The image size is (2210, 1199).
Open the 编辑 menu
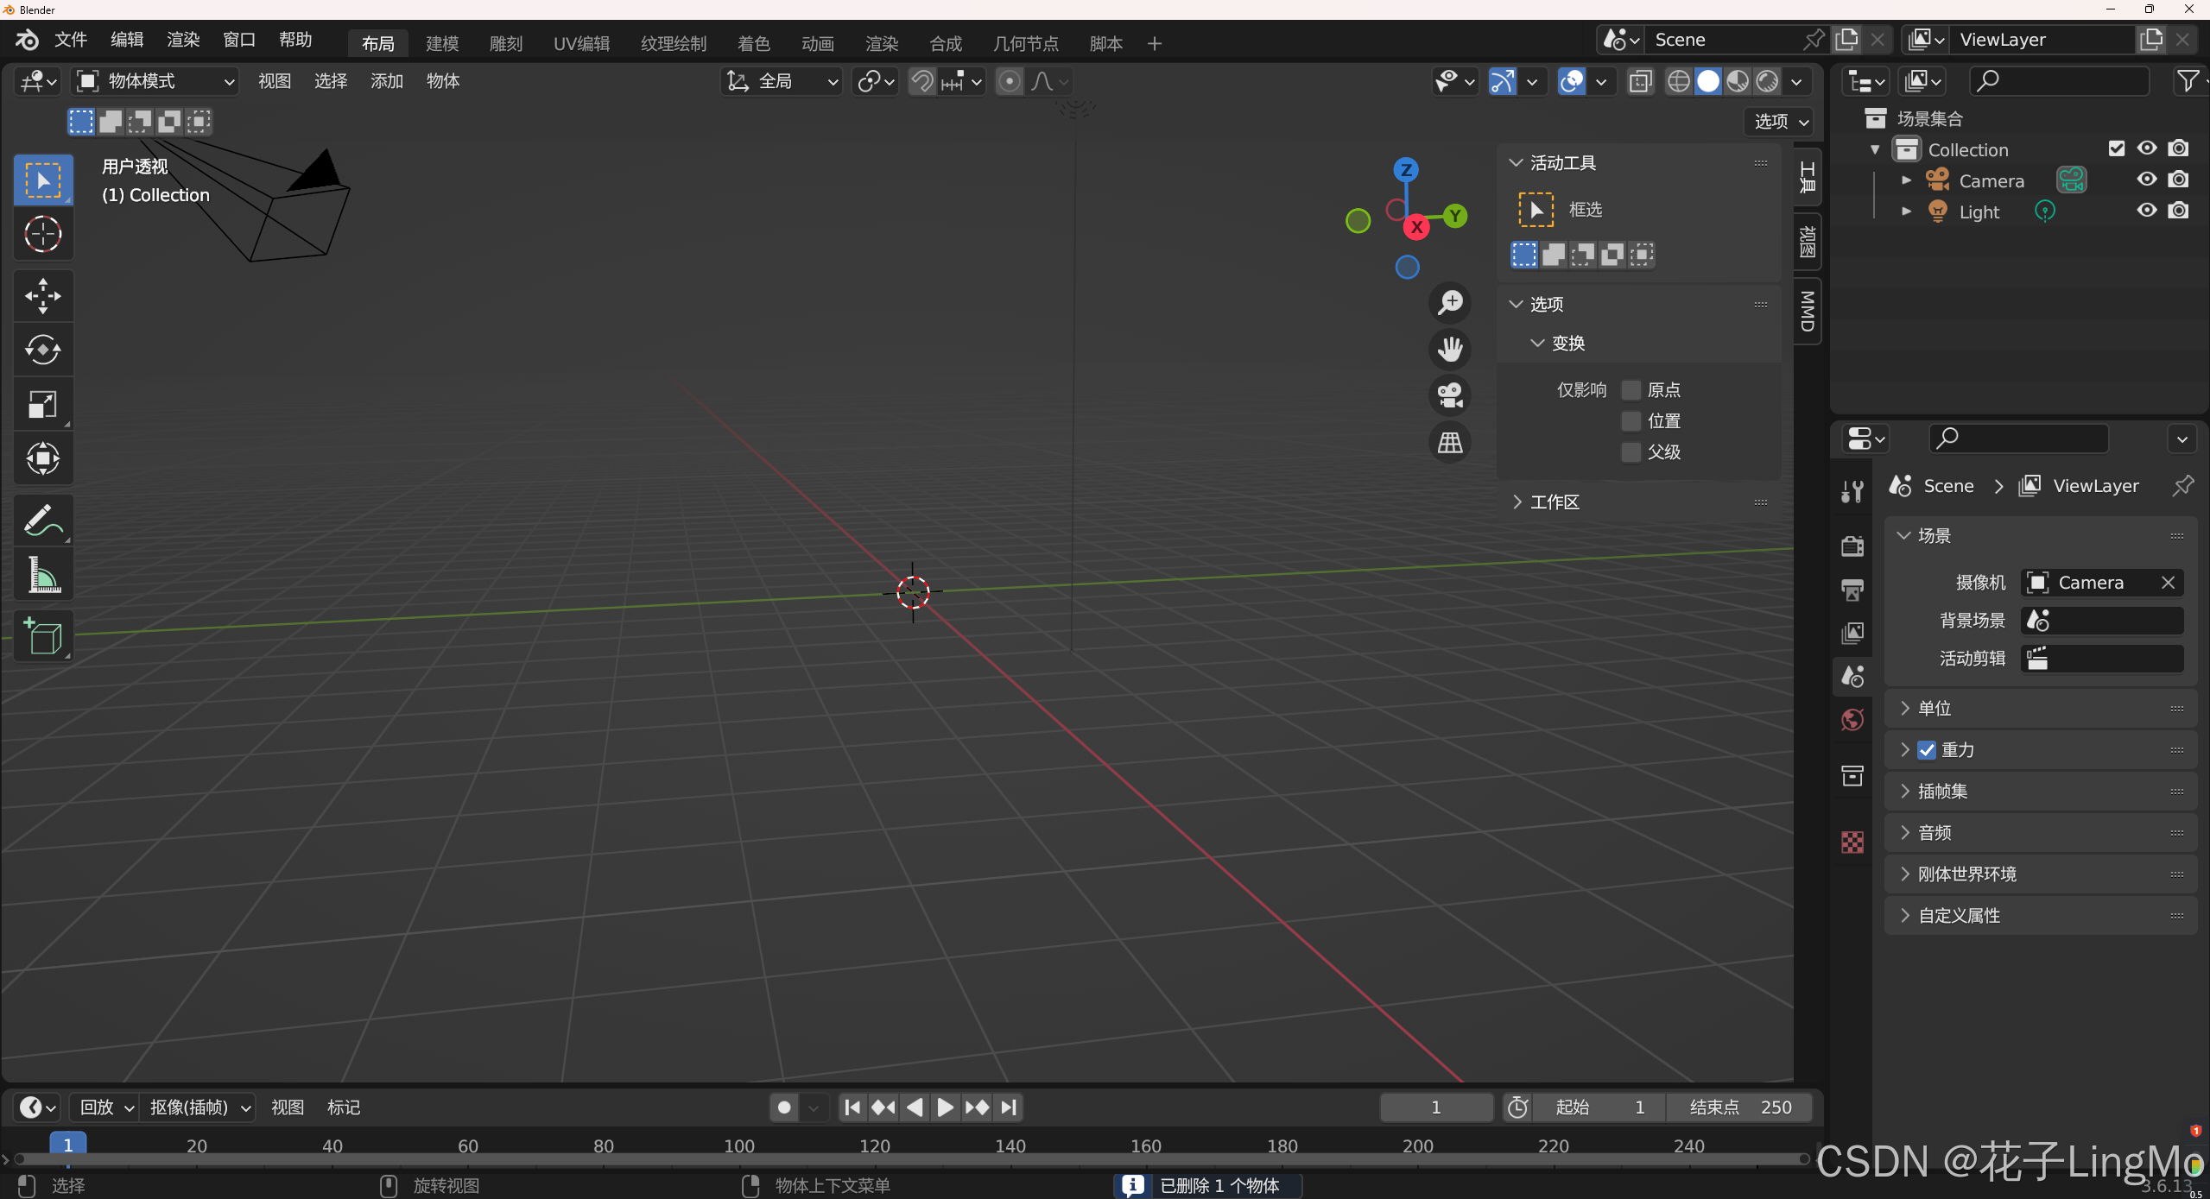pyautogui.click(x=127, y=40)
